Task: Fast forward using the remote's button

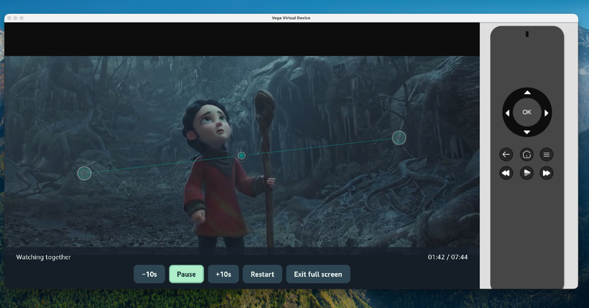Action: click(547, 173)
